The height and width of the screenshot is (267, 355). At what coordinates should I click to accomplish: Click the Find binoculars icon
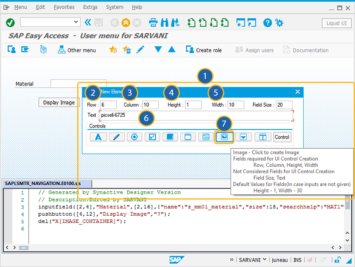click(x=165, y=23)
